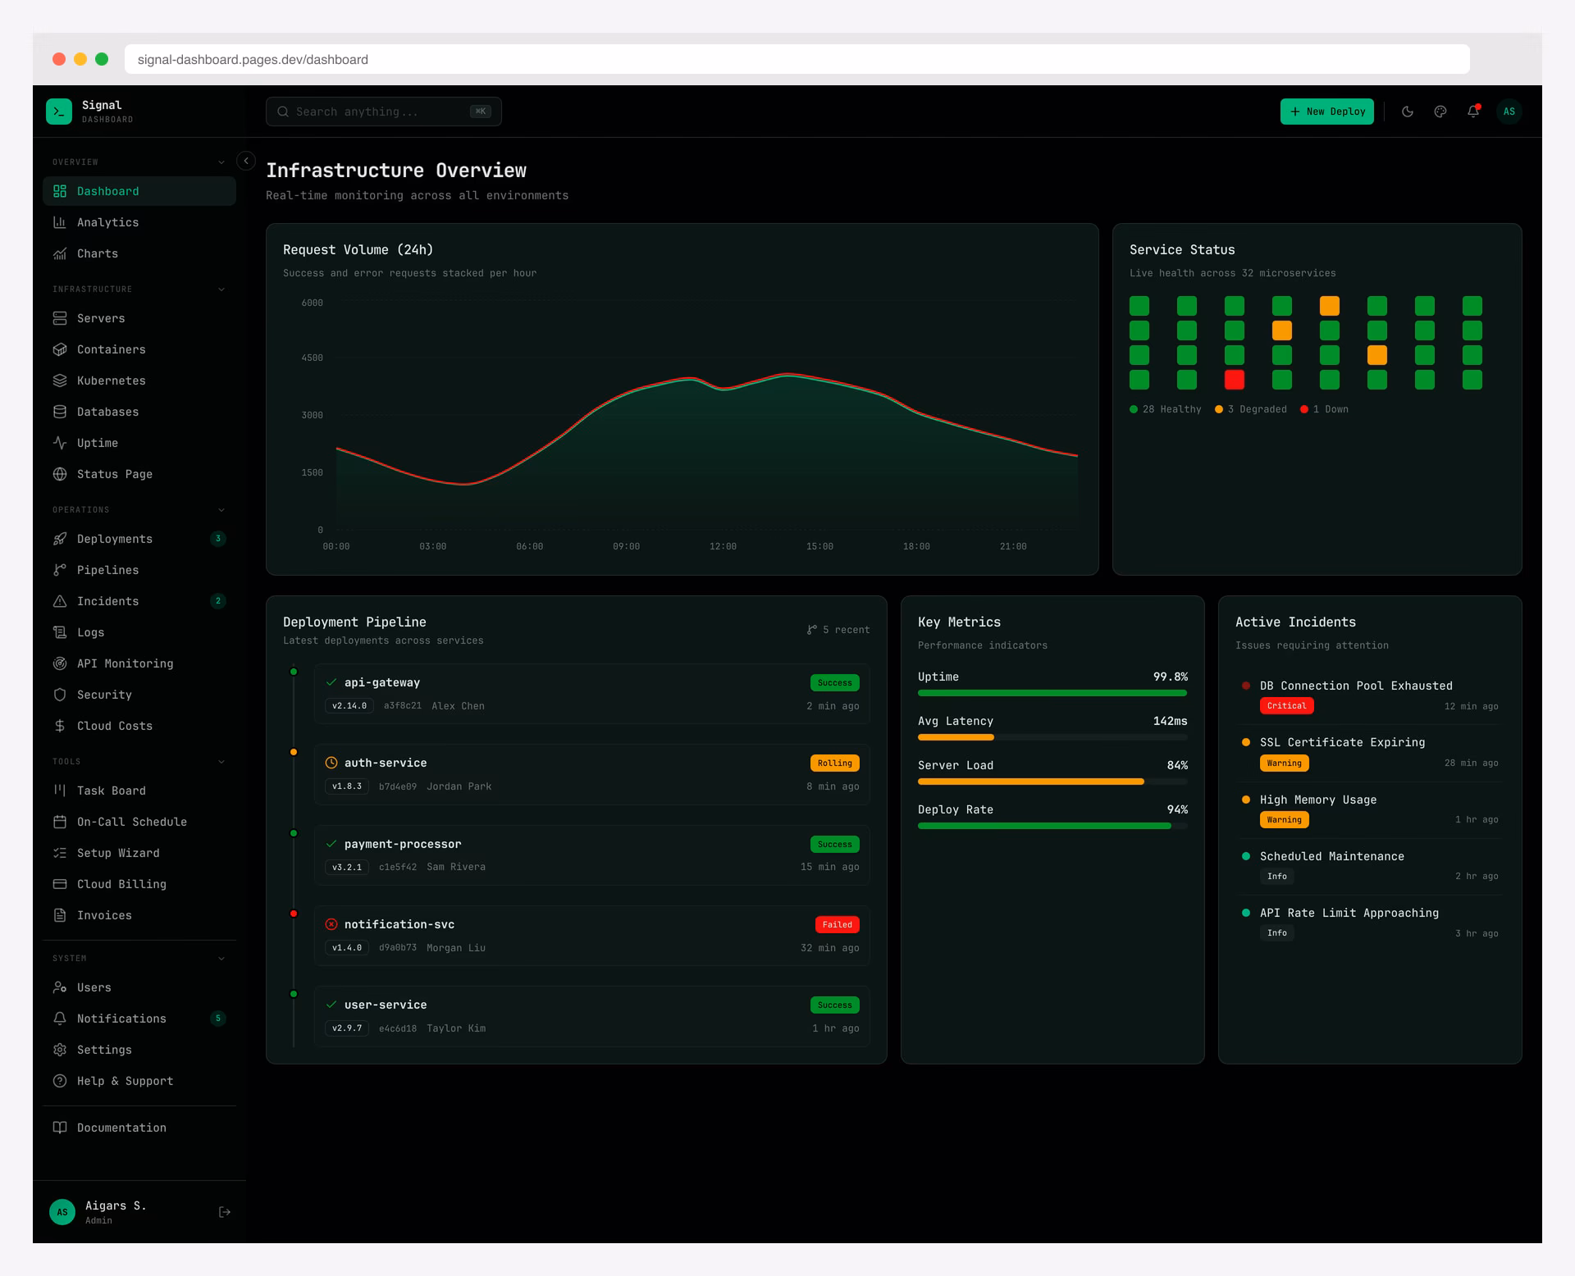The image size is (1575, 1276).
Task: Click the Task Board kanban icon
Action: 60,791
